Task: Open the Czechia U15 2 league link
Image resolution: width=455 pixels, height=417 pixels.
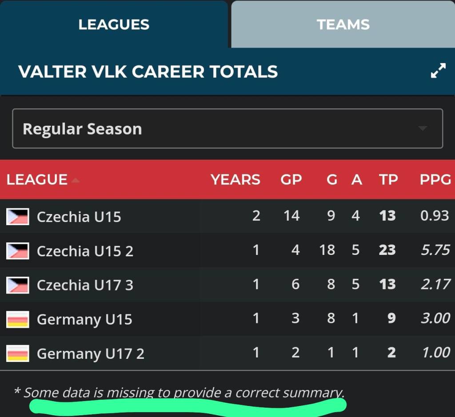Action: pyautogui.click(x=85, y=251)
